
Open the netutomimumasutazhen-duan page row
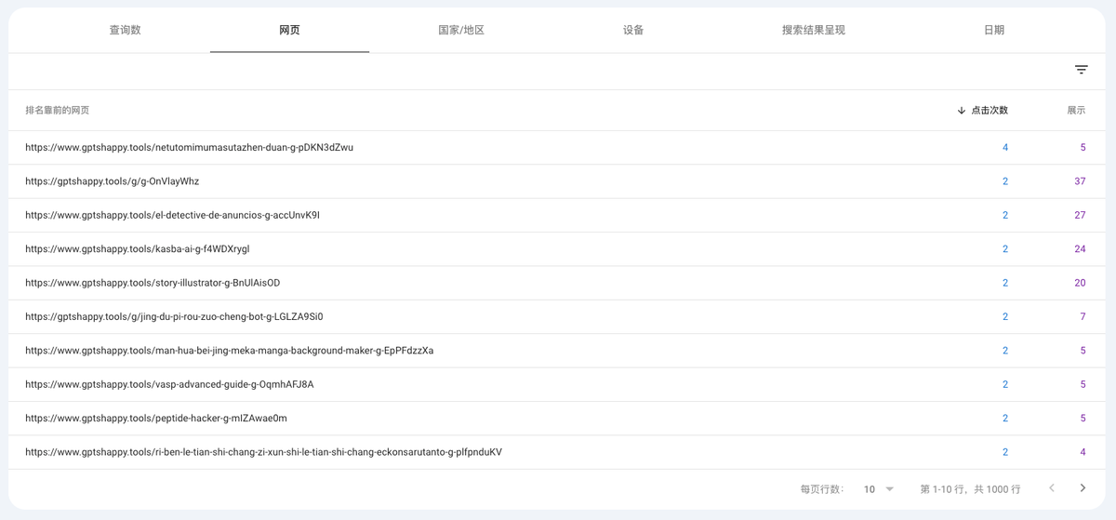pos(558,148)
